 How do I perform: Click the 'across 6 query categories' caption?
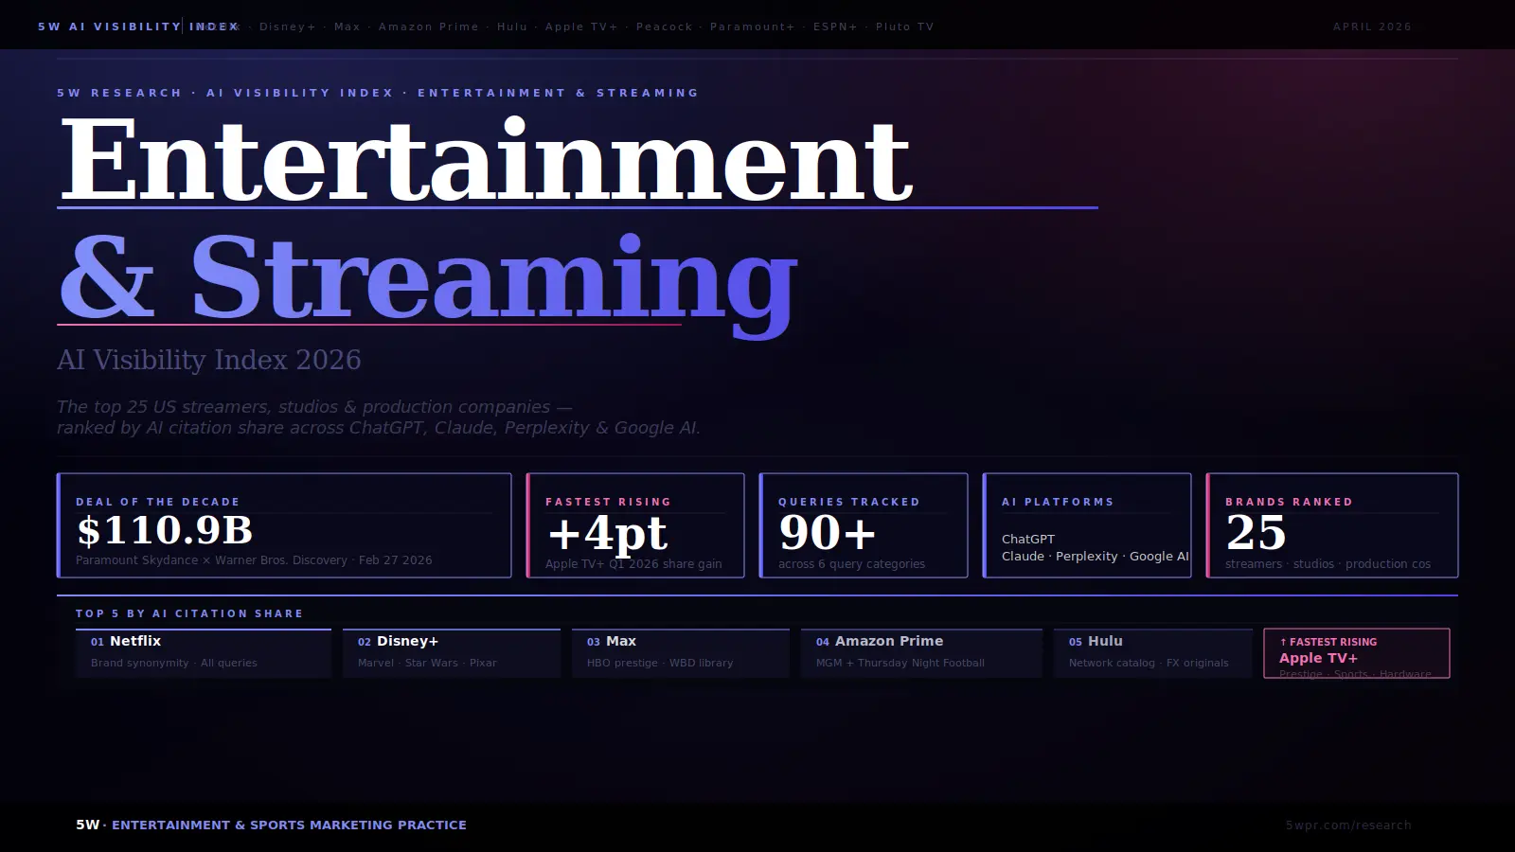[851, 564]
